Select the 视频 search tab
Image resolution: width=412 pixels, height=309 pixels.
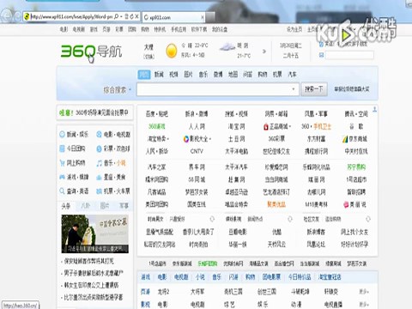point(173,75)
